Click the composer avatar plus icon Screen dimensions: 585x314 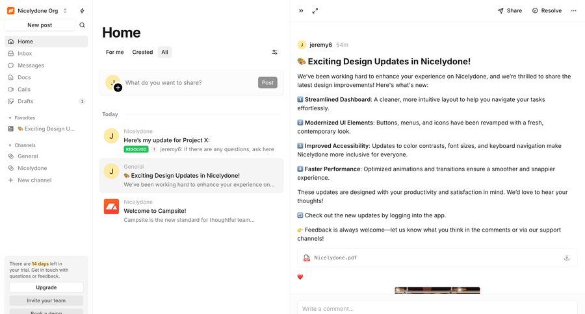[118, 88]
